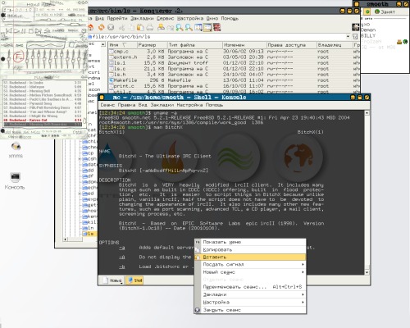Viewport: 410px width, 328px height.
Task: Expand the Послать сигнал submenu
Action: 250,264
